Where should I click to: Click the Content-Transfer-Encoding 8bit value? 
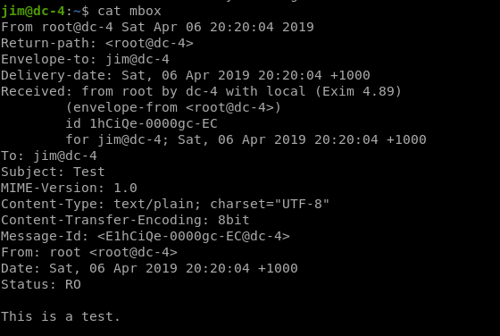[x=233, y=220]
